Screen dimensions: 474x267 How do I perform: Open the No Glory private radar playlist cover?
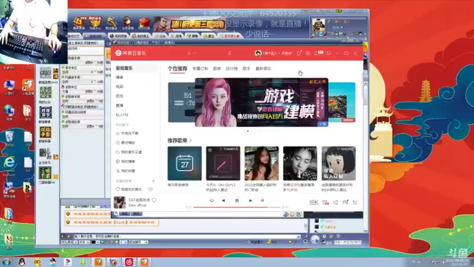pos(223,164)
